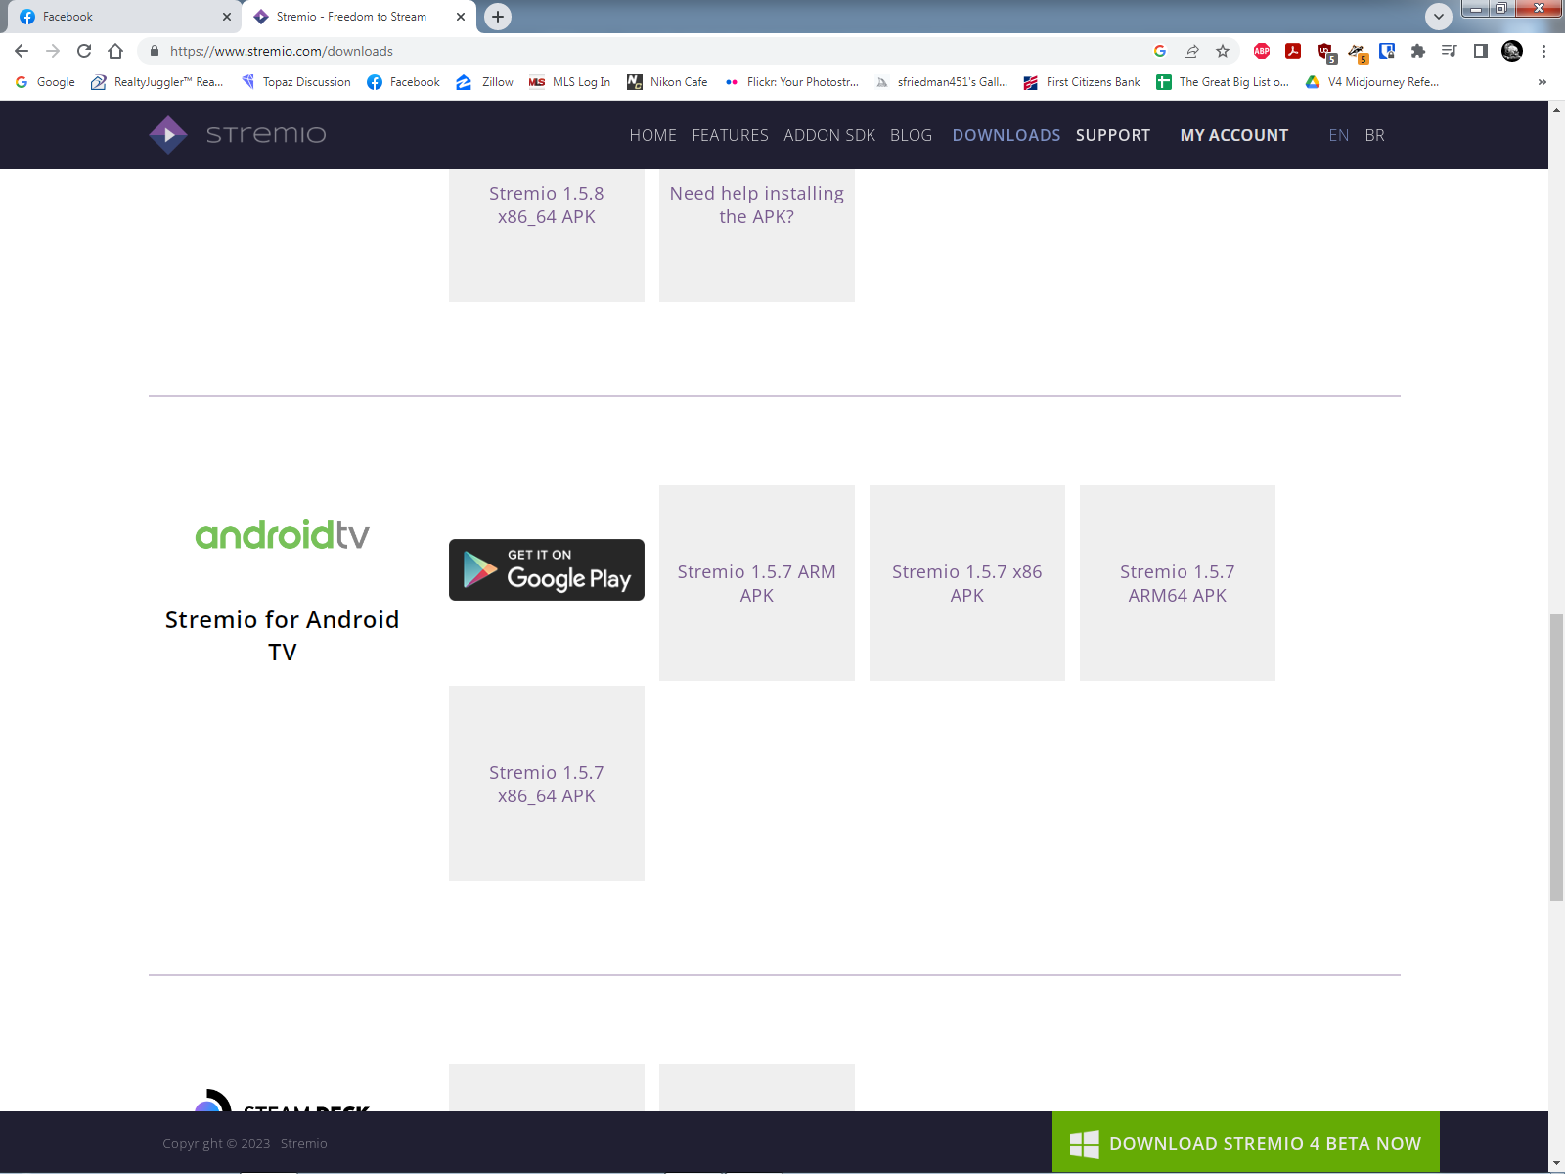
Task: Download Stremio 1.5.7 ARM64 APK
Action: tap(1178, 583)
